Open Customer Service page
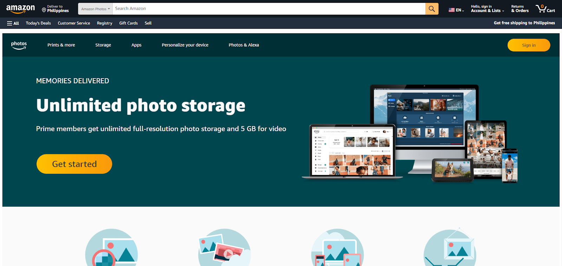This screenshot has width=562, height=266. [x=74, y=23]
